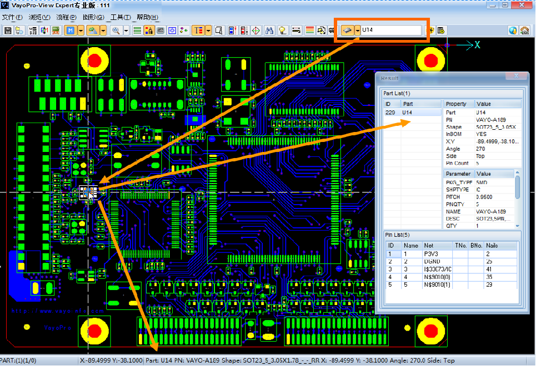Image resolution: width=536 pixels, height=366 pixels.
Task: Open the 图形(G) menu
Action: click(x=93, y=17)
